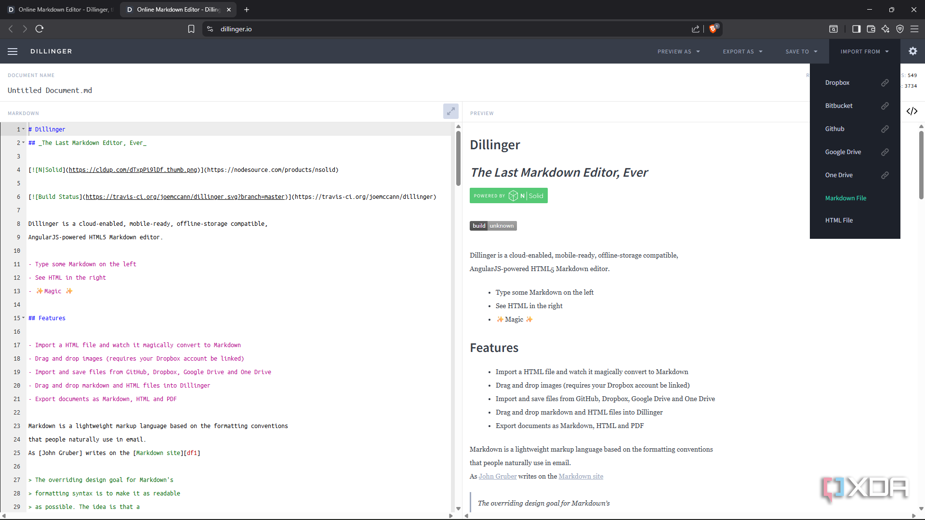Open the Export As dropdown

click(742, 52)
